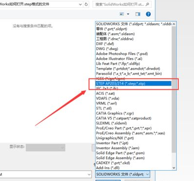Change the view layout icon
The height and width of the screenshot is (181, 194).
tap(121, 14)
